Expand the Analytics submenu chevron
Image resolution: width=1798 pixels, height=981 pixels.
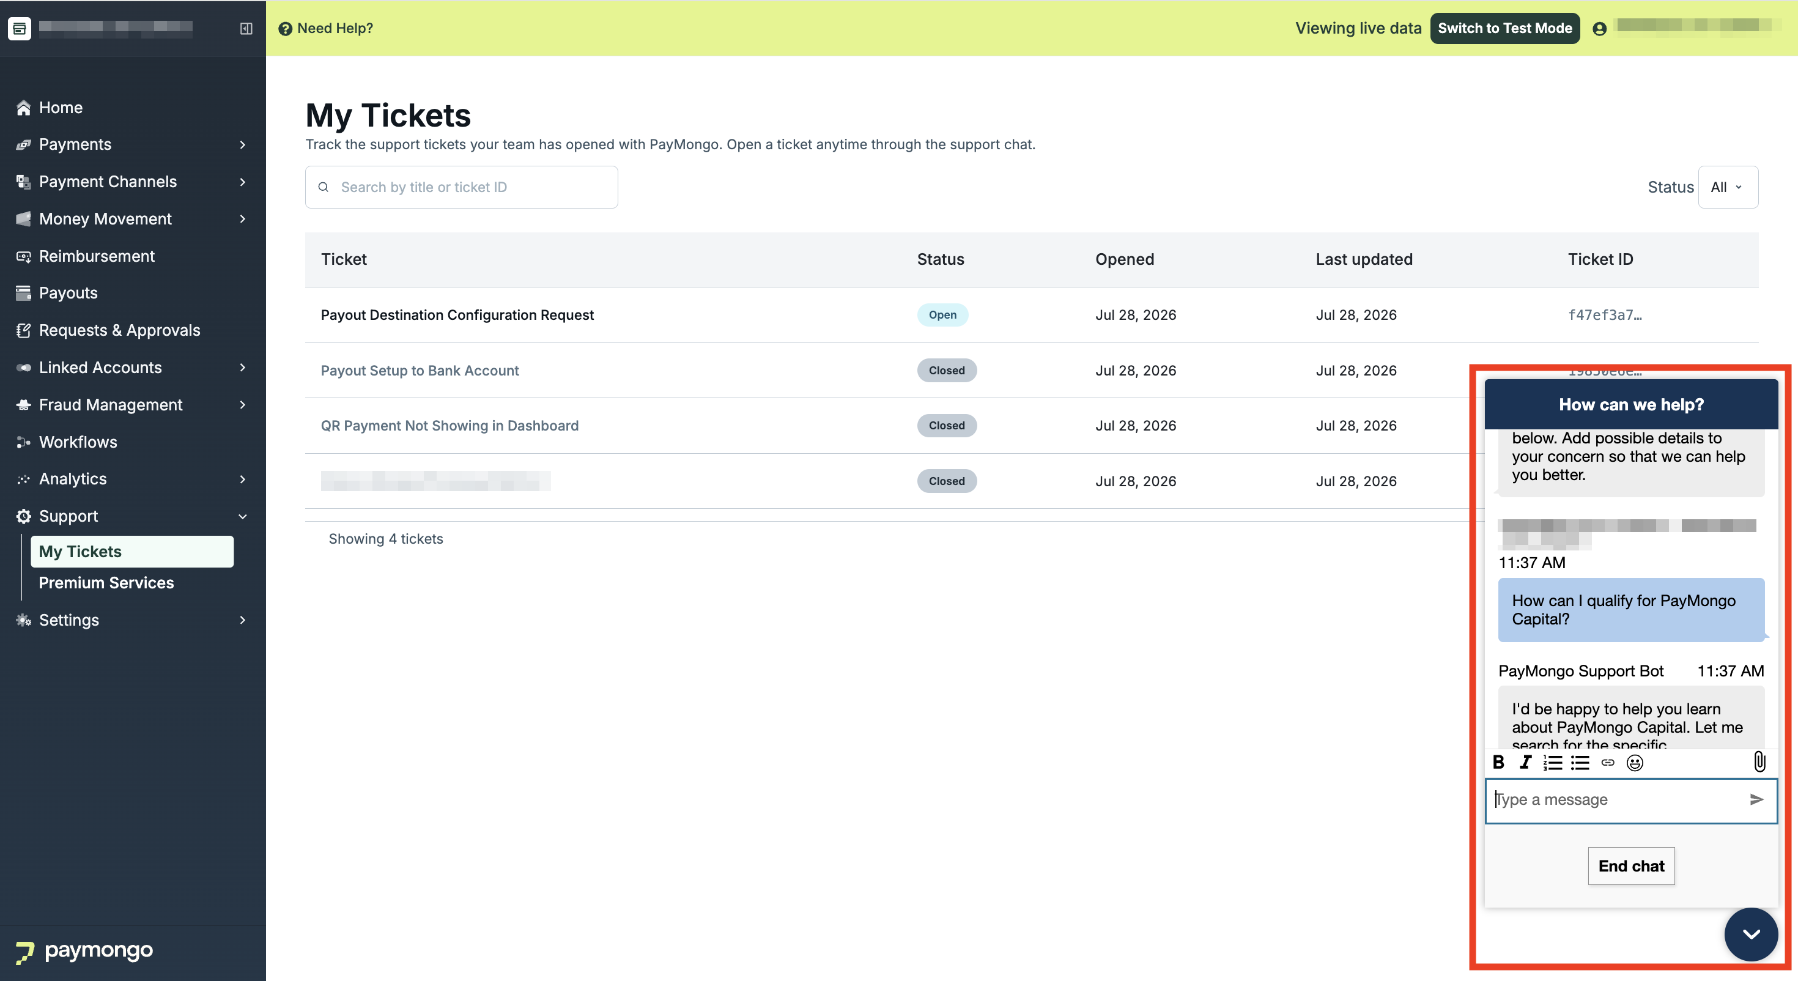point(242,479)
